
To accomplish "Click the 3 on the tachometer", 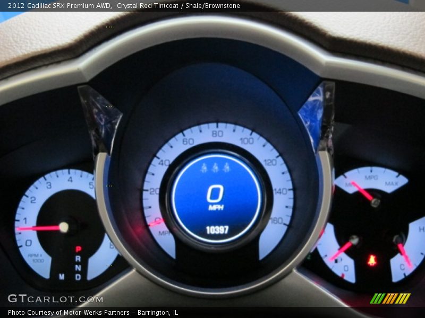I will tap(49, 185).
